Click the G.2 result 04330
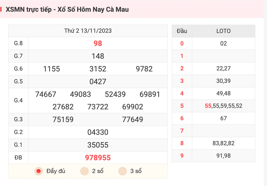 tap(98, 132)
